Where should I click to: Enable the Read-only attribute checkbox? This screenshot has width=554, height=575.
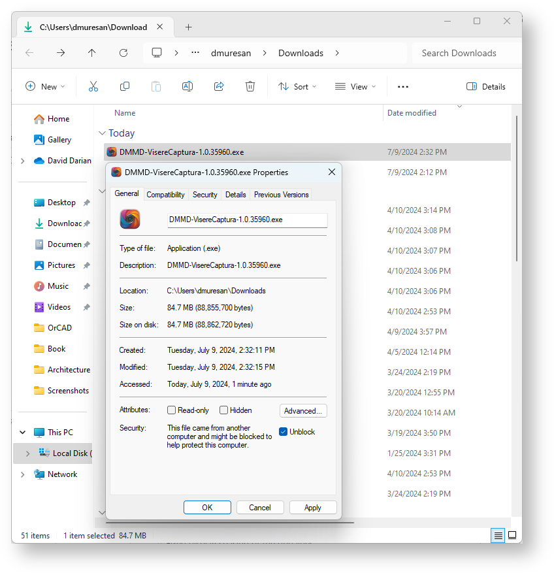point(172,410)
